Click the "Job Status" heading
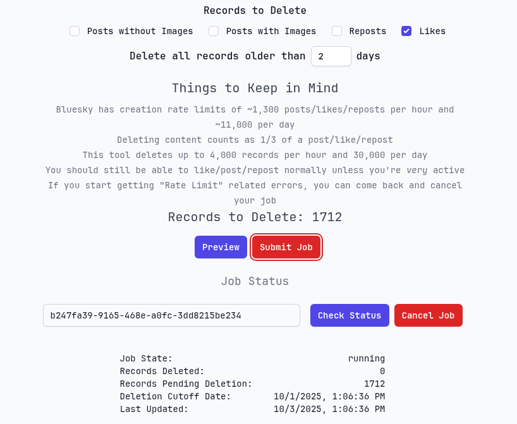Viewport: 517px width, 424px height. 255,281
